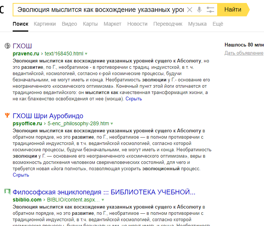Expand dropdown arrow next to sbiblio.com URL
Viewport: 264px width, 226px height.
click(x=103, y=200)
